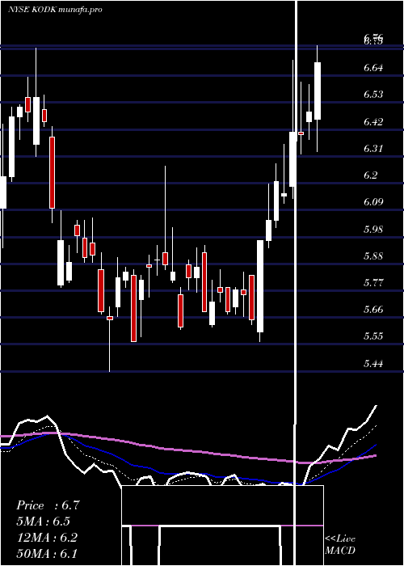Click the 6.53 price axis label

pos(372,95)
